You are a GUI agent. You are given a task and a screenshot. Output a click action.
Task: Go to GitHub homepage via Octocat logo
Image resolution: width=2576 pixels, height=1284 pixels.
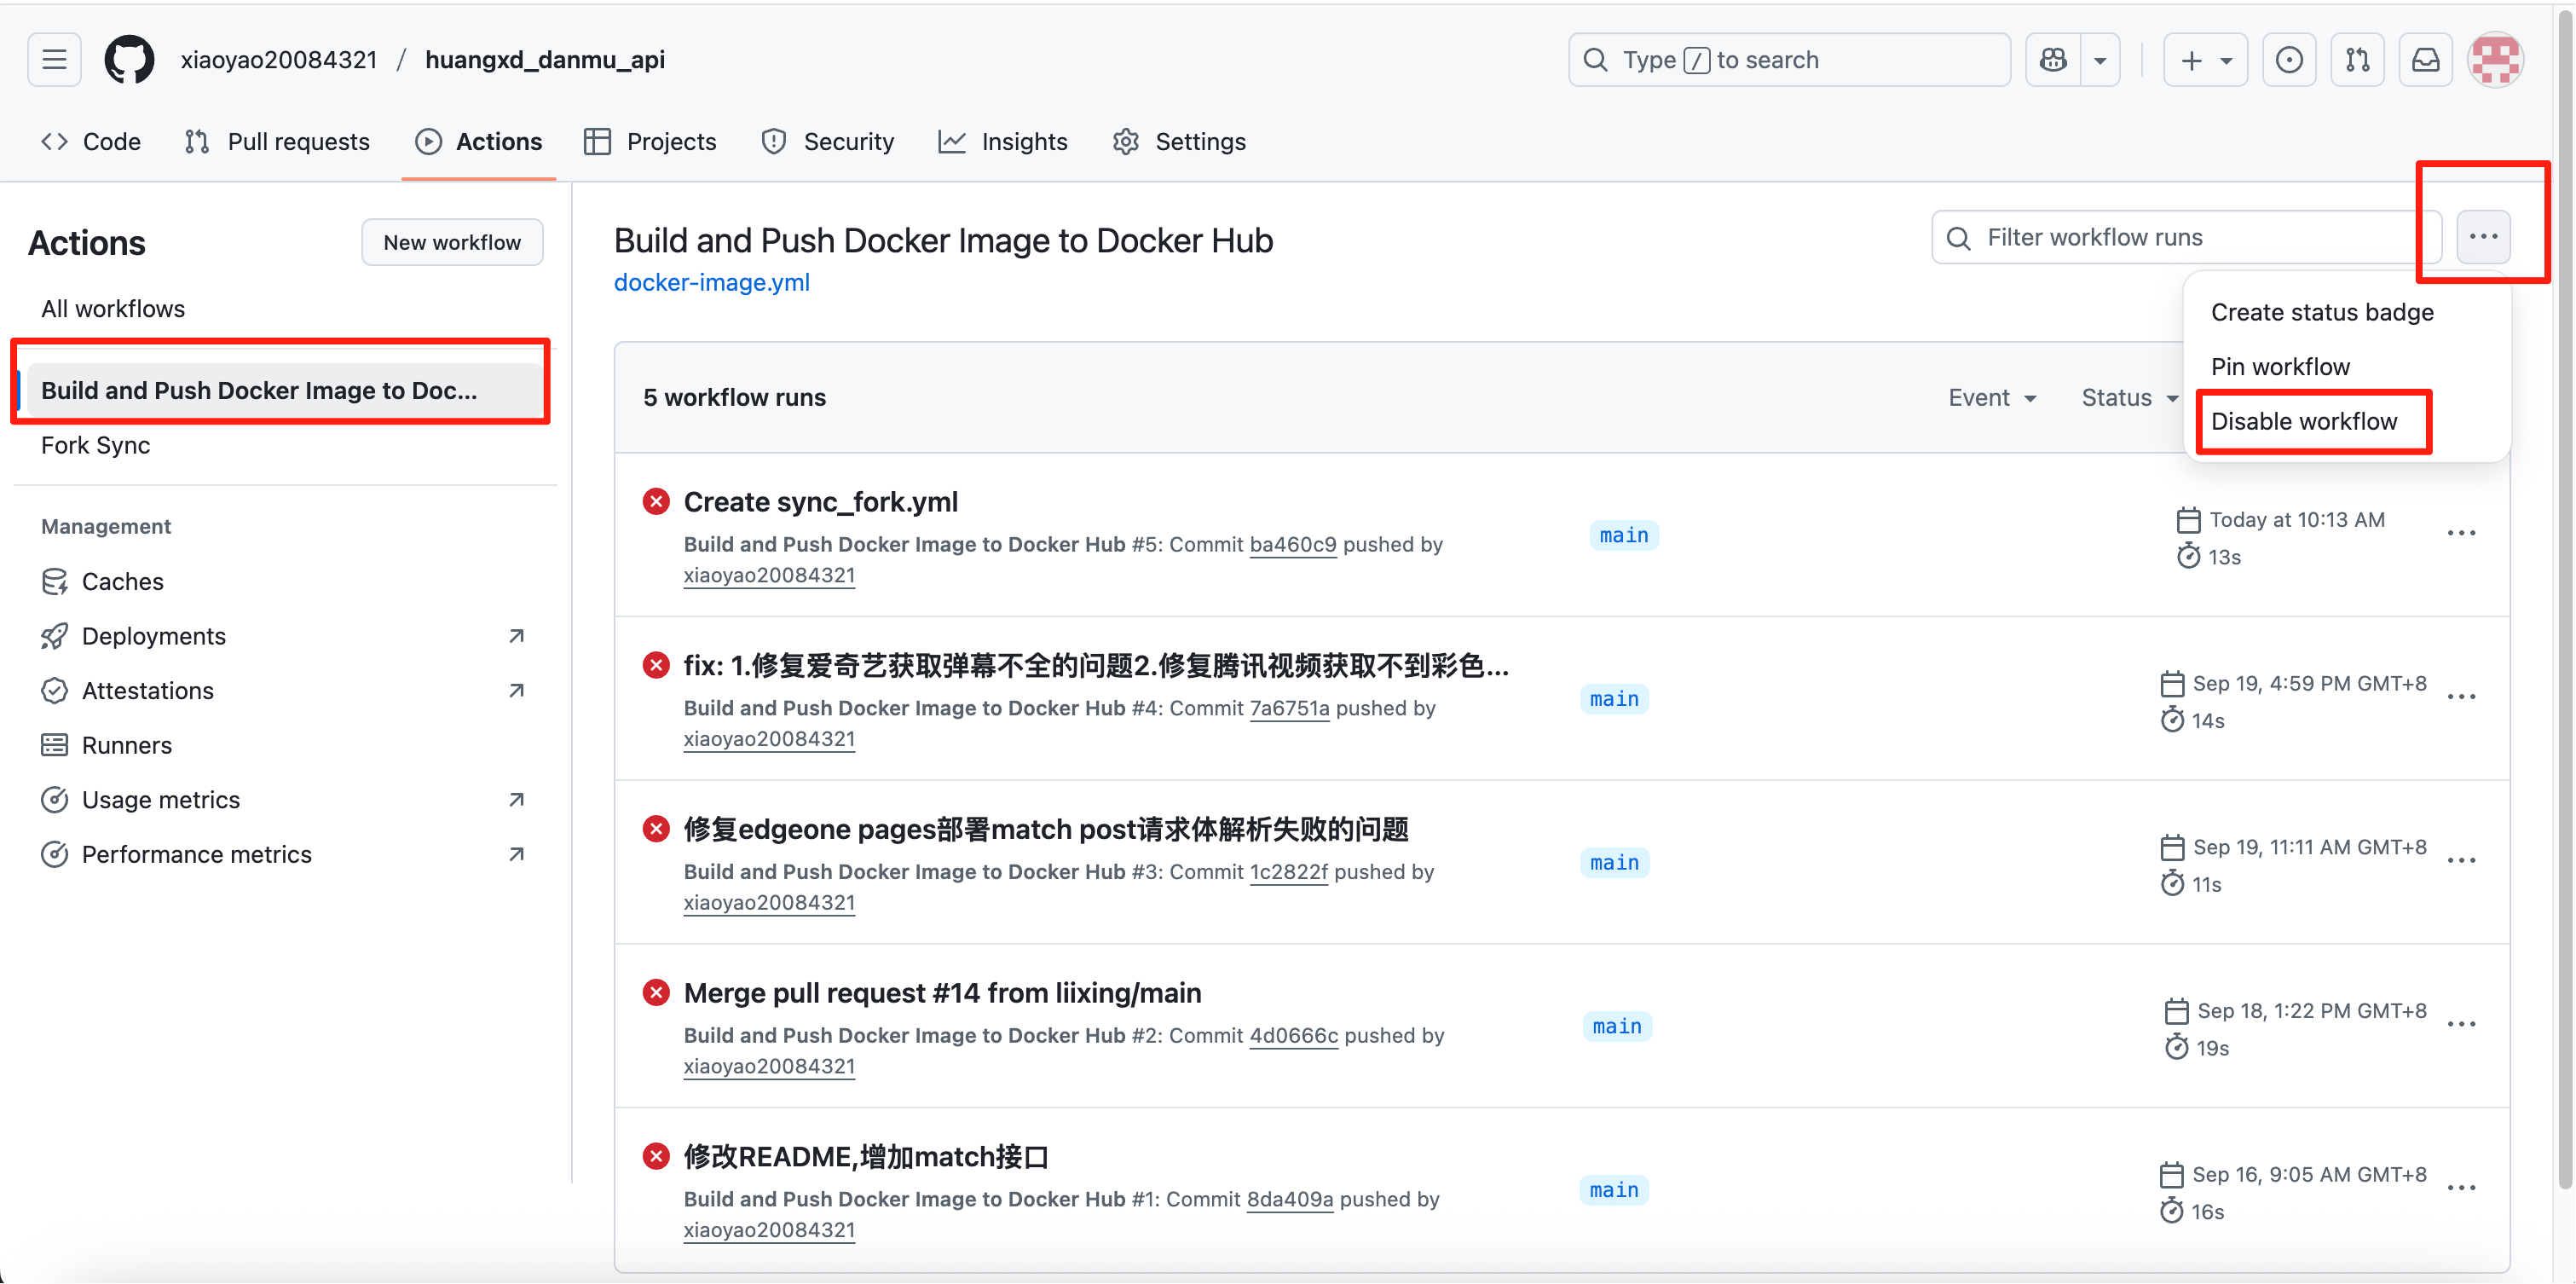pos(130,60)
